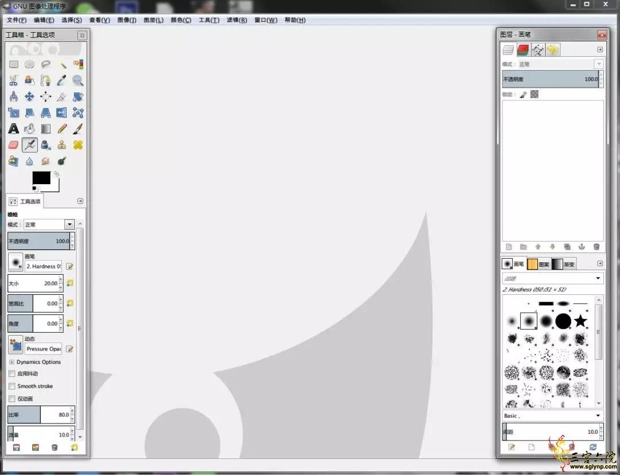Choose the Free Select lasso tool
The height and width of the screenshot is (475, 620).
[46, 64]
